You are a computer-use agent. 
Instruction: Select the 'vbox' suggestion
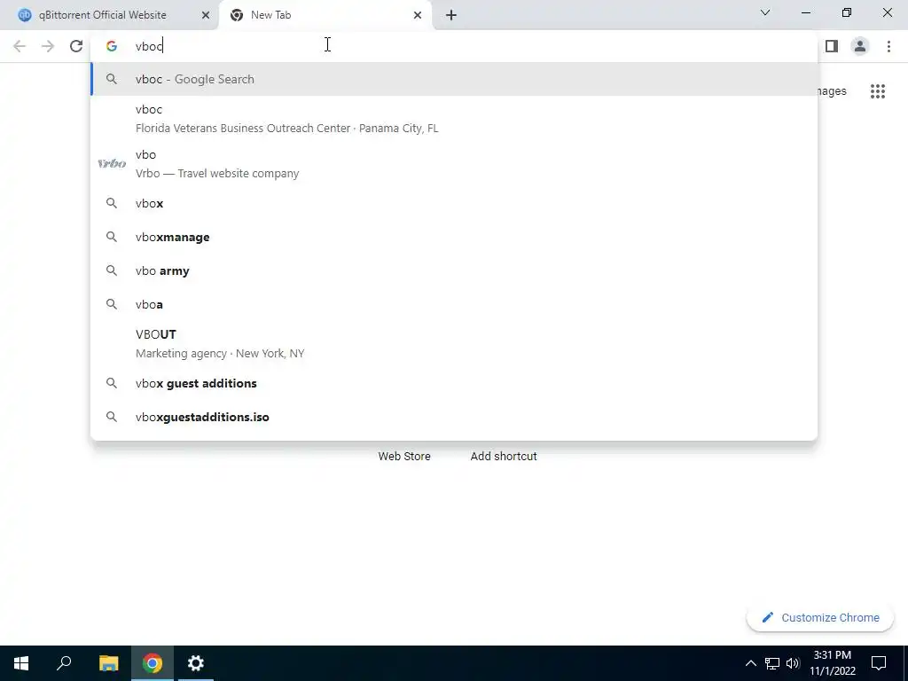(455, 203)
